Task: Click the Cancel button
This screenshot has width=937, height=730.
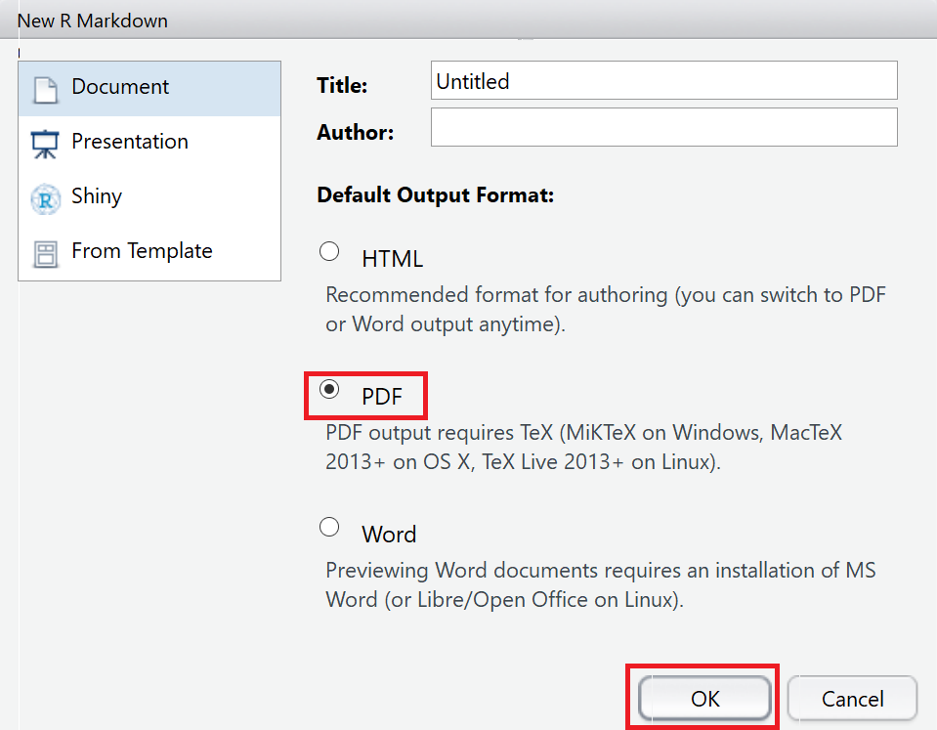Action: tap(852, 698)
